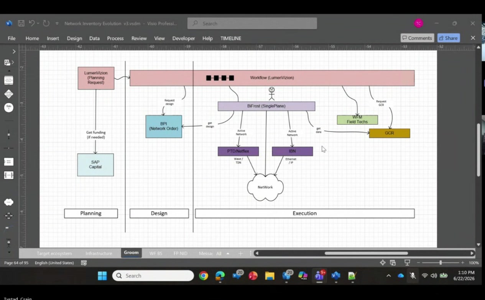Select the vertical separator shape in the stencil
The image size is (485, 300).
click(x=8, y=135)
